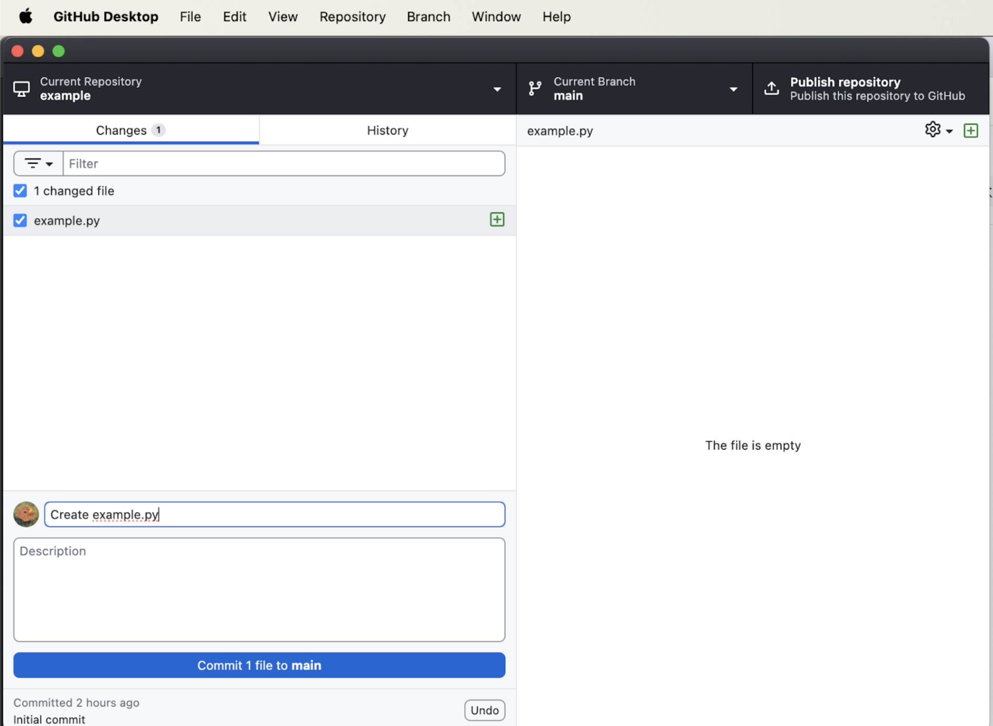Click the Undo button for Initial commit
993x726 pixels.
pyautogui.click(x=484, y=710)
